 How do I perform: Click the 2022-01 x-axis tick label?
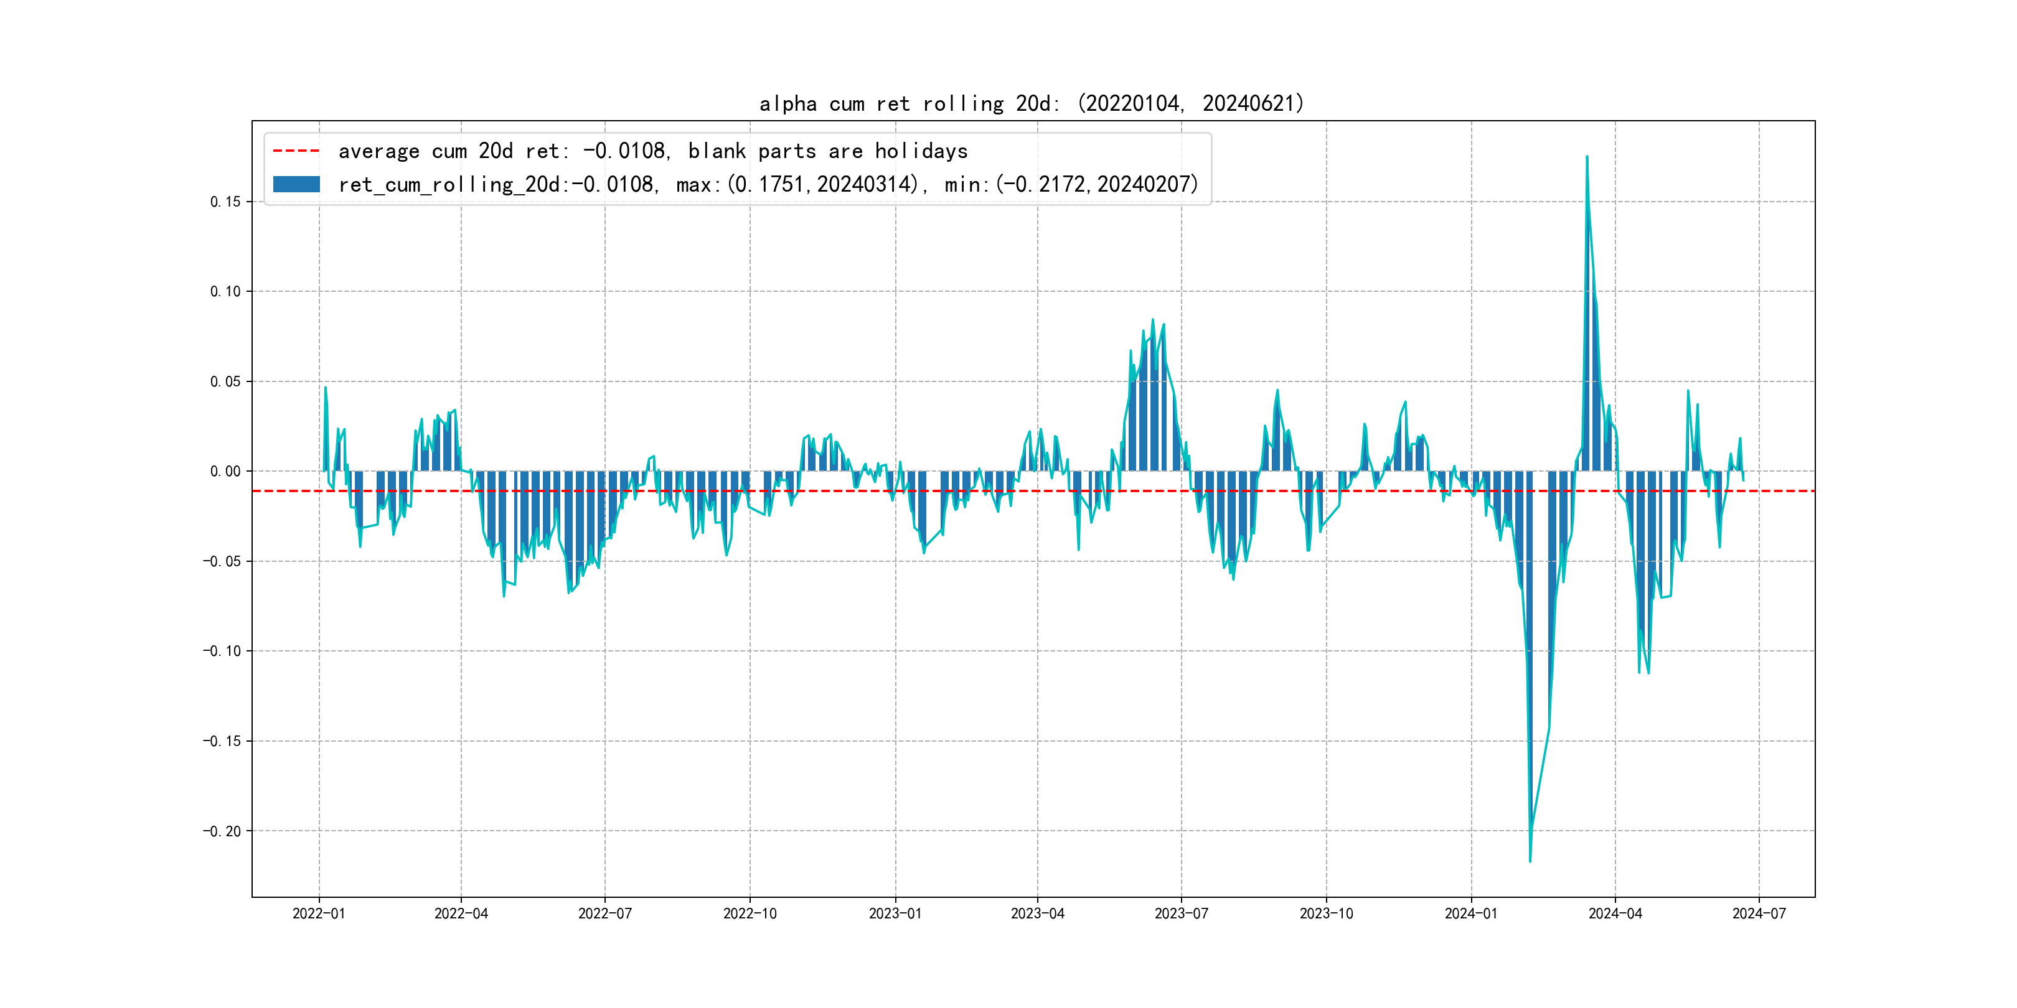319,913
